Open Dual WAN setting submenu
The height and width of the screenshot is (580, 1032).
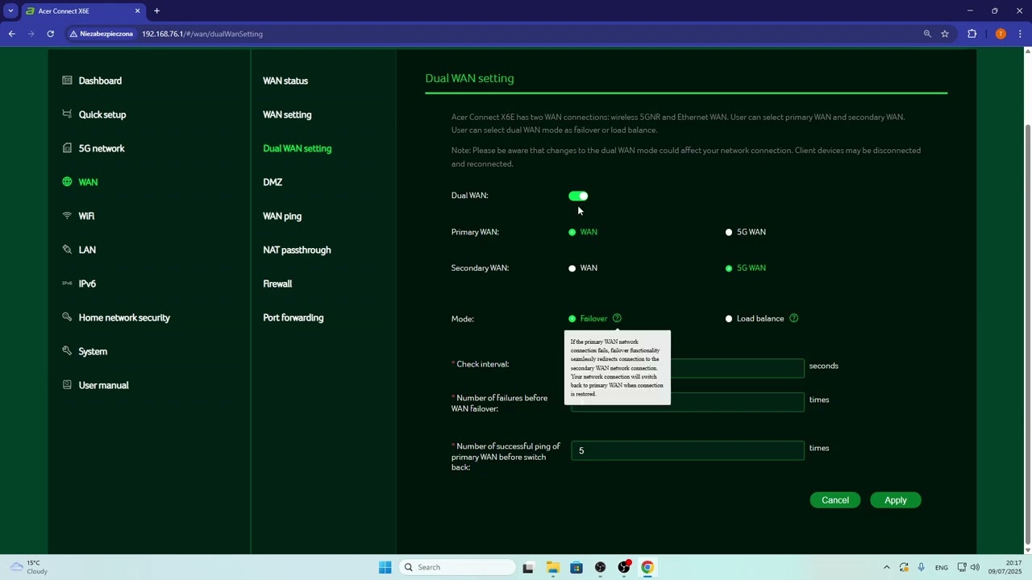297,148
